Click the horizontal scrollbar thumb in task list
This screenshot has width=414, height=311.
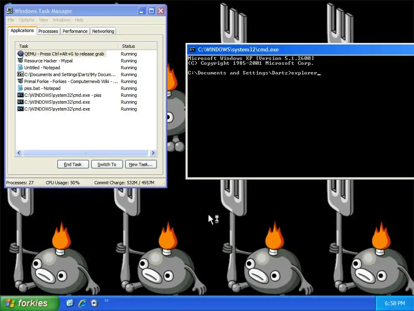coord(85,153)
